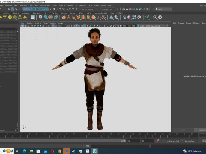Viewport: 206px width, 154px height.
Task: Click the range slider handle
Action: (124, 141)
